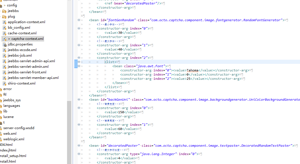Select the jeebbs_sys folder
This screenshot has width=300, height=164.
[12, 100]
